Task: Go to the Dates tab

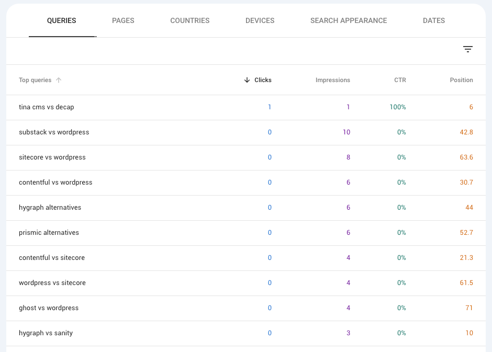Action: tap(433, 21)
